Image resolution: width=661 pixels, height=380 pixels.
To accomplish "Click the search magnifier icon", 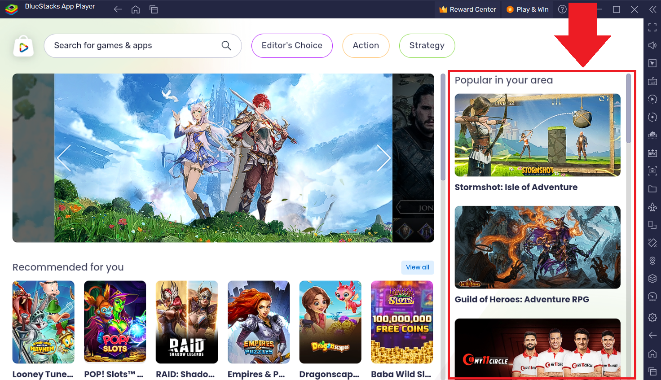I will click(x=226, y=45).
